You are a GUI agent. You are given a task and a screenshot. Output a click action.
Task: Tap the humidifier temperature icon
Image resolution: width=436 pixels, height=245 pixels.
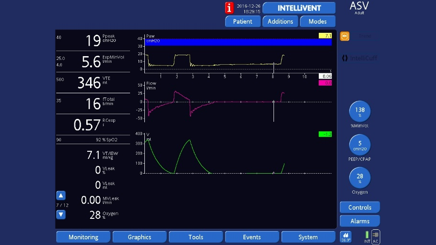click(345, 236)
